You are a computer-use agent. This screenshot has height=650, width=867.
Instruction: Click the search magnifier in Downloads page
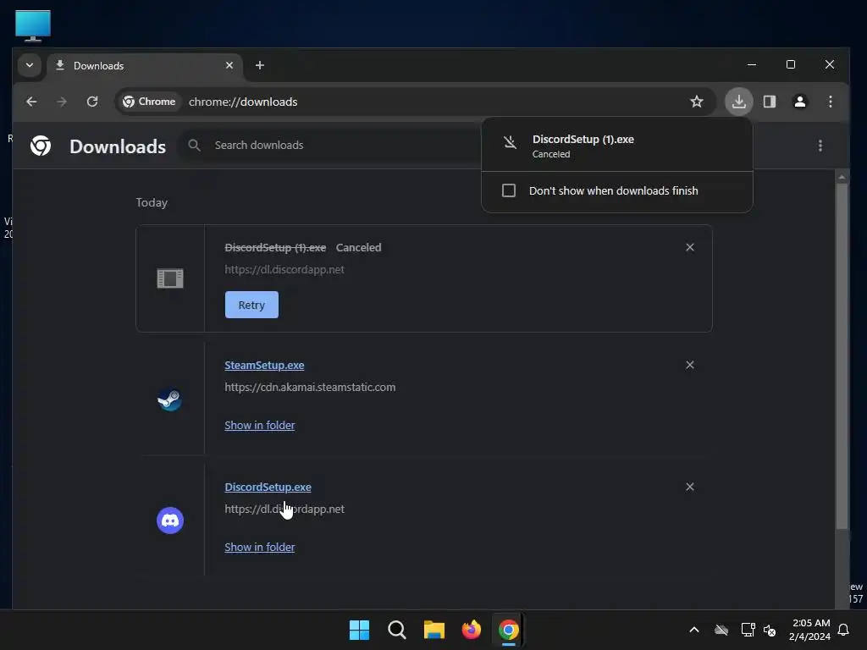tap(194, 146)
